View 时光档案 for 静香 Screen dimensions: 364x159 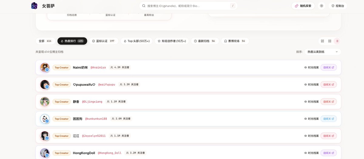coord(312,102)
